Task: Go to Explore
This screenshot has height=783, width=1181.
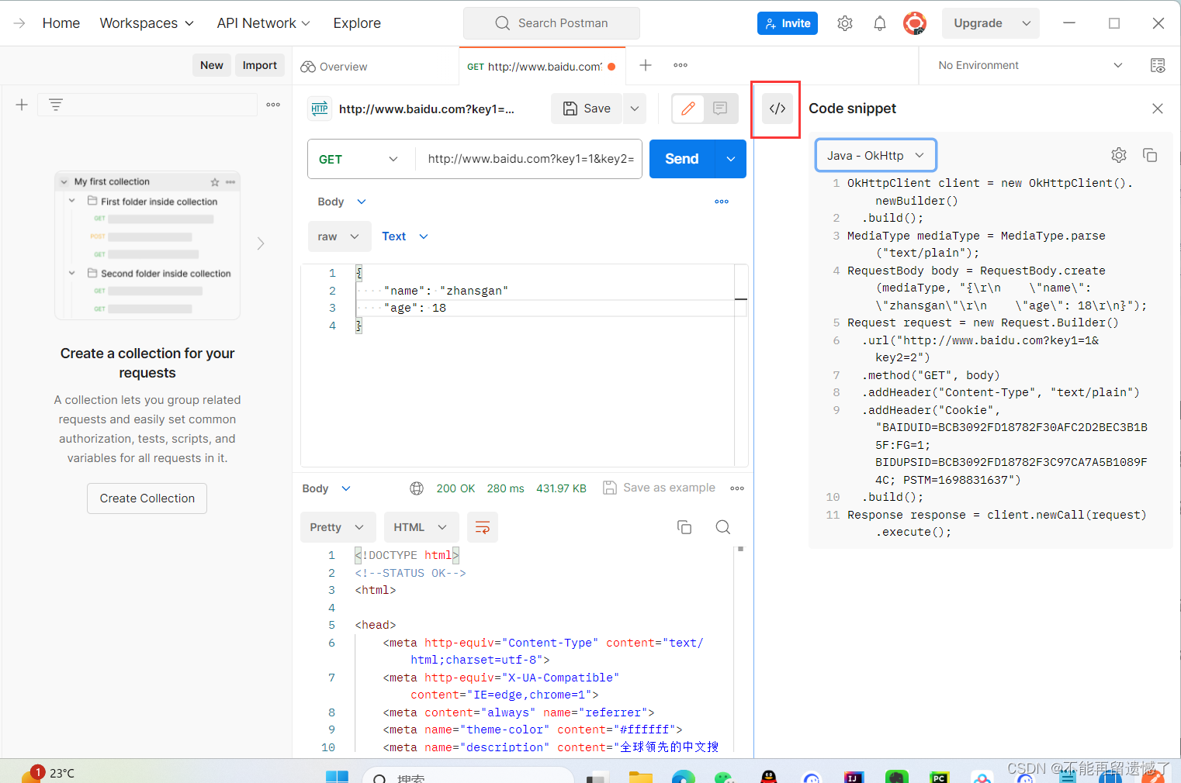Action: click(x=357, y=23)
